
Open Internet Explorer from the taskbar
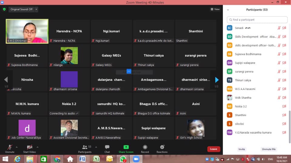click(17, 159)
